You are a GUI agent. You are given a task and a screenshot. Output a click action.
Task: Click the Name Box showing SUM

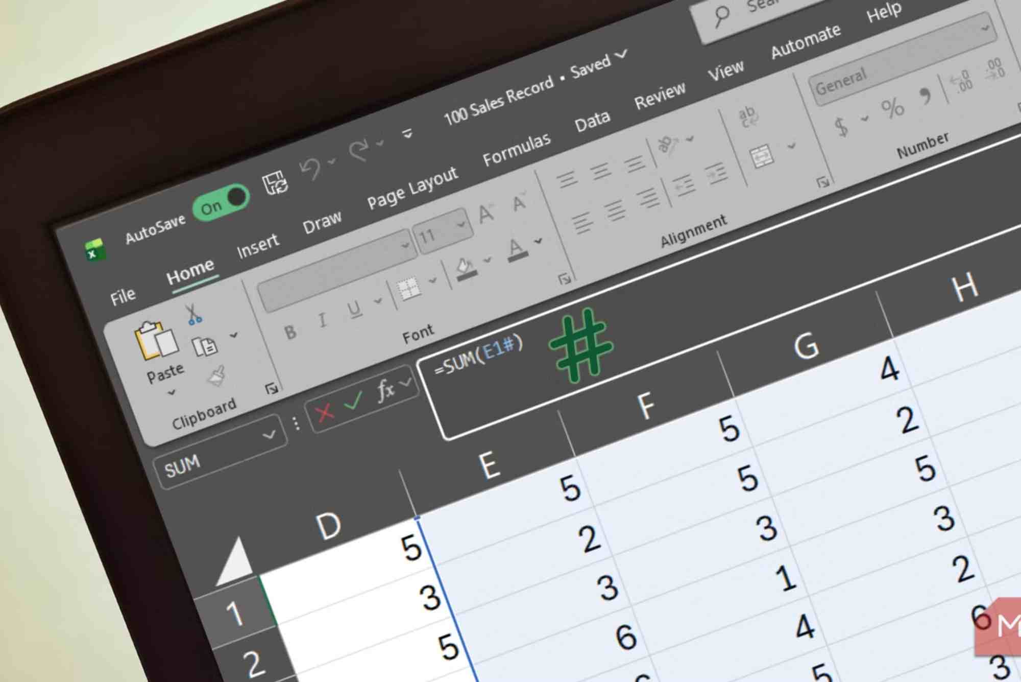tap(220, 453)
